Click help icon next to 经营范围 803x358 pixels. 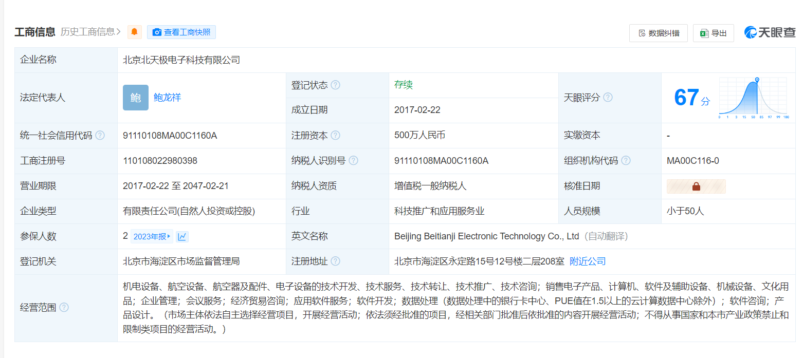64,308
